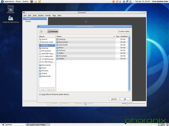Sort by the Modified column header

(124, 36)
